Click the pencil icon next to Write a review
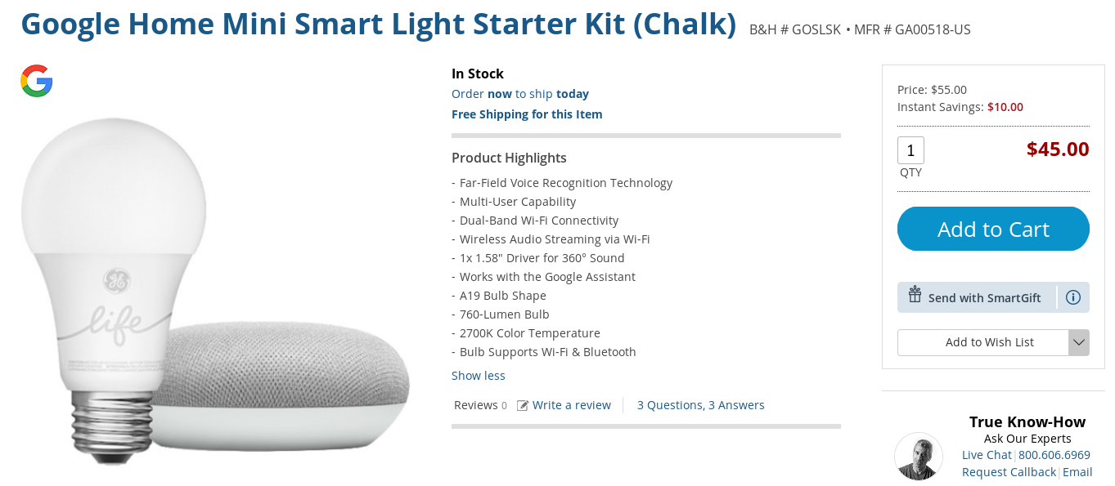 (x=520, y=404)
